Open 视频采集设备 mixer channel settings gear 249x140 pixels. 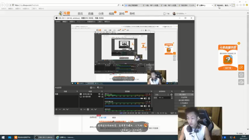click(x=149, y=106)
